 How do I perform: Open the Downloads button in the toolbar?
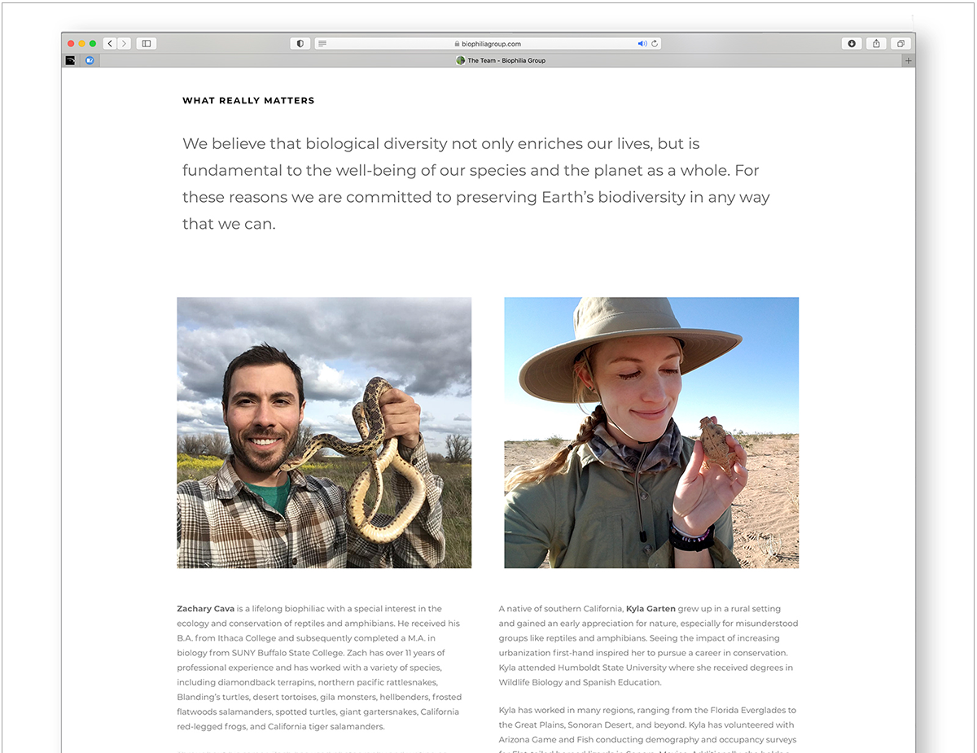[852, 44]
